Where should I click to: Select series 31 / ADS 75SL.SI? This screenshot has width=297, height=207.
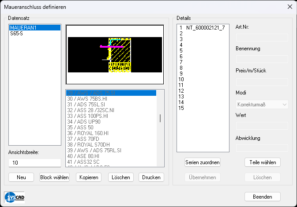(x=111, y=104)
